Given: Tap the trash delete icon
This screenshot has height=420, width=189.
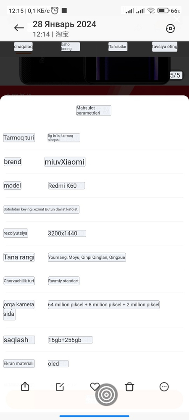Looking at the screenshot, I should tap(129, 386).
